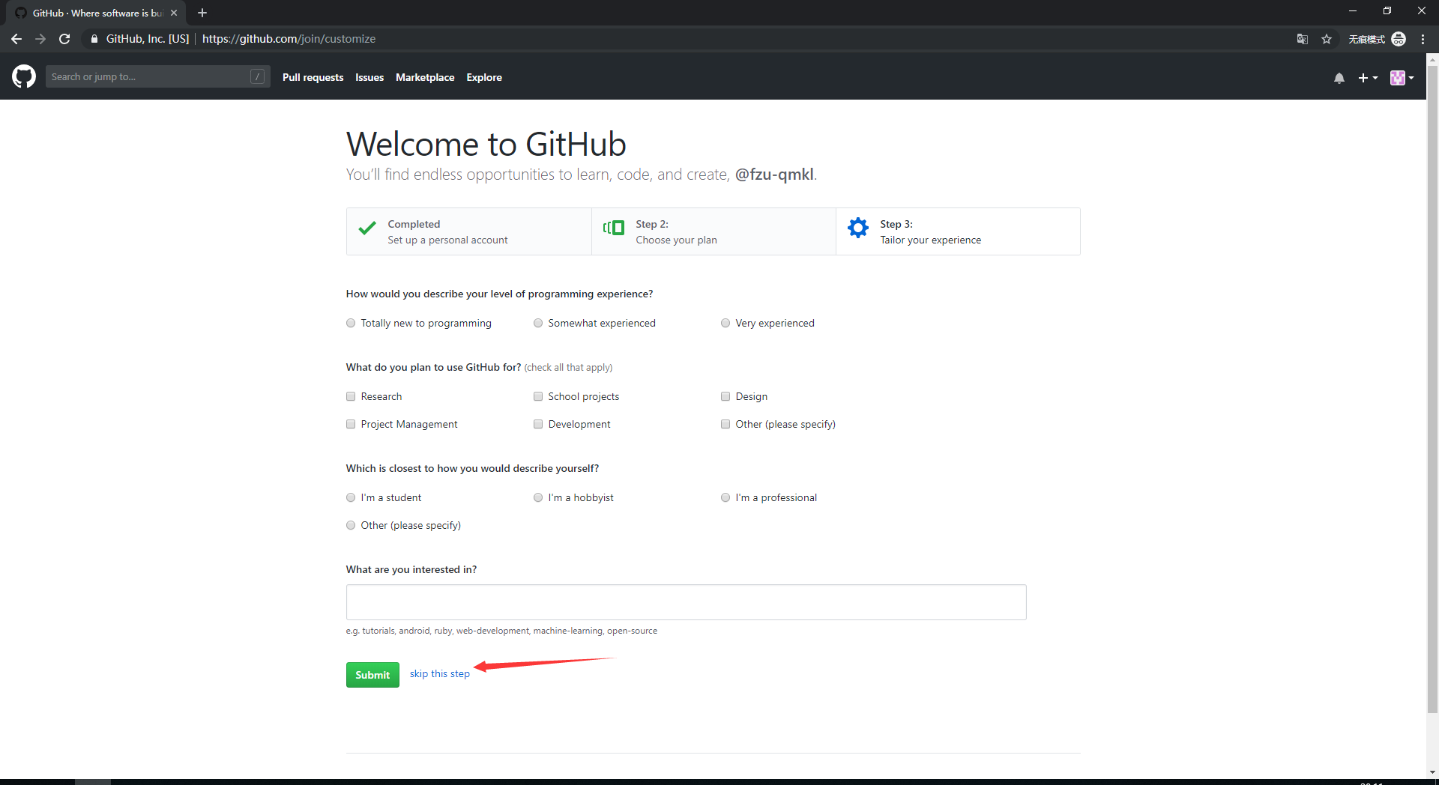Viewport: 1439px width, 785px height.
Task: Click Step 2 Choose your plan
Action: [x=714, y=231]
